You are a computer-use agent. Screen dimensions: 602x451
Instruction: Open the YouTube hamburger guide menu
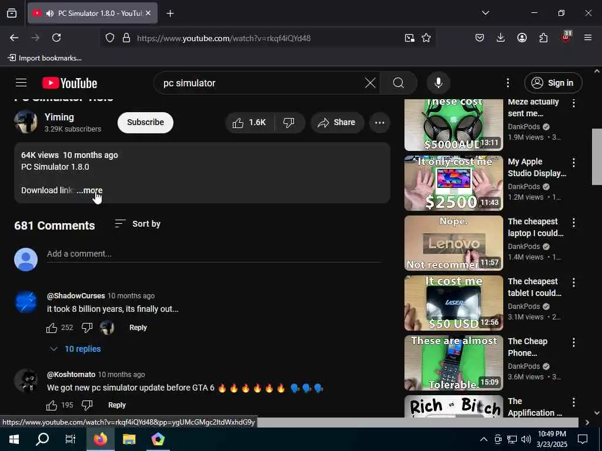(x=21, y=83)
